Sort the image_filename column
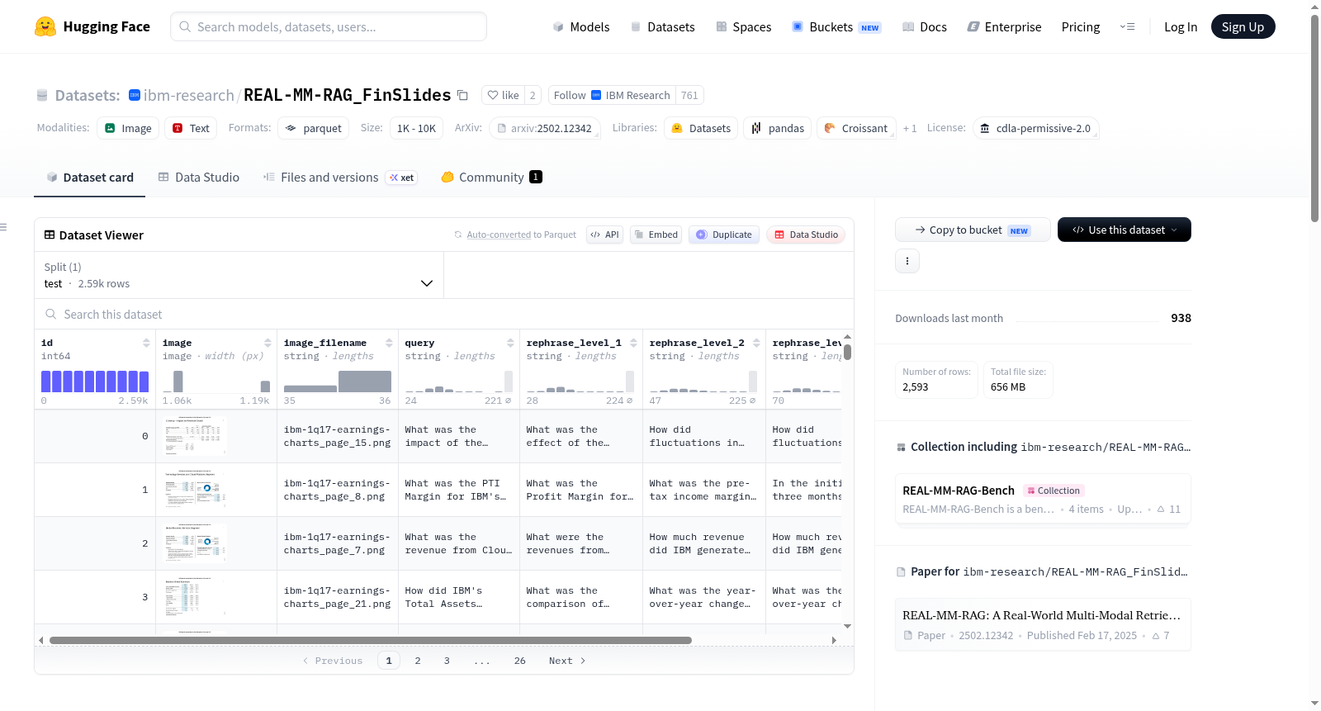 tap(389, 343)
